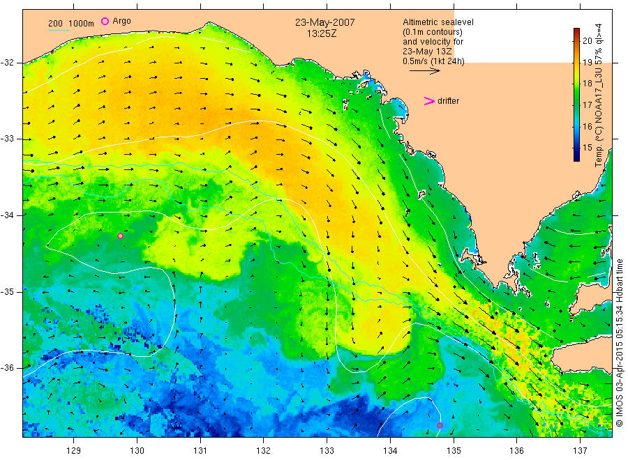628x460 pixels.
Task: Click the longitude axis label "130"
Action: [137, 451]
